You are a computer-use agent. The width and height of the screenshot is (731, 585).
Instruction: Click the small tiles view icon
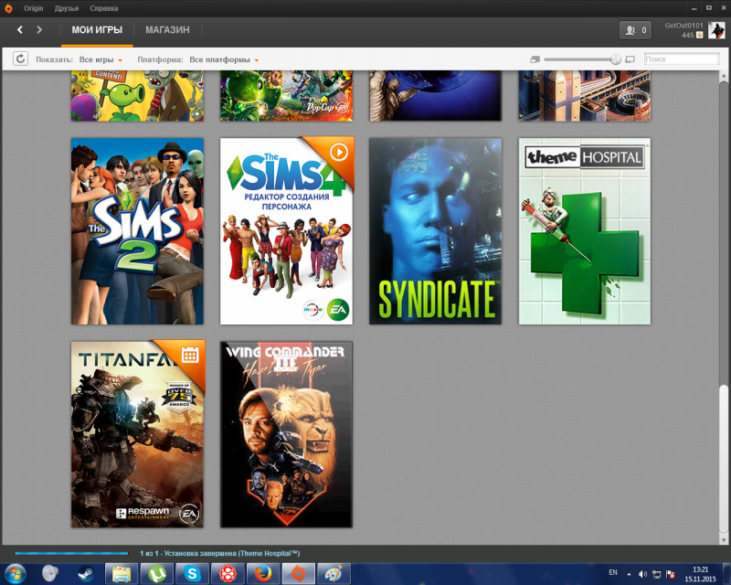535,59
